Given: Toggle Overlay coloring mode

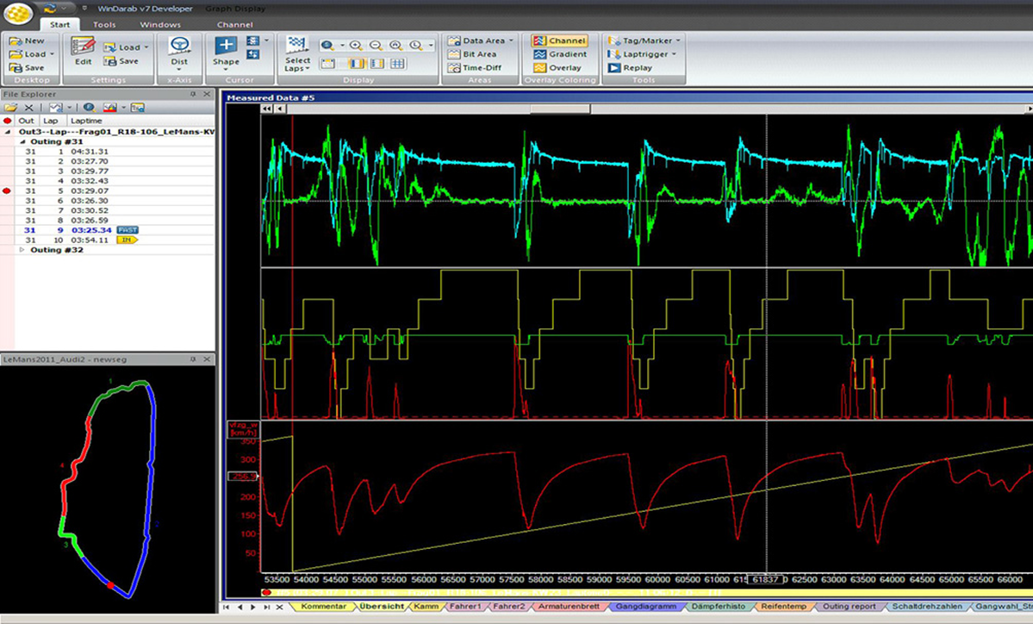Looking at the screenshot, I should (x=557, y=68).
